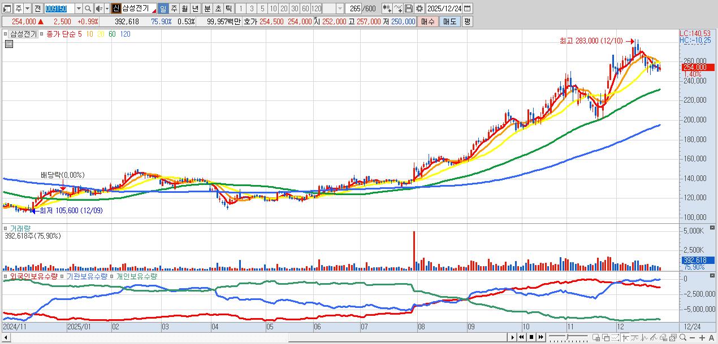Click the grid table icon under 삼성전기
Viewport: 718px width, 344px height.
tap(8, 44)
